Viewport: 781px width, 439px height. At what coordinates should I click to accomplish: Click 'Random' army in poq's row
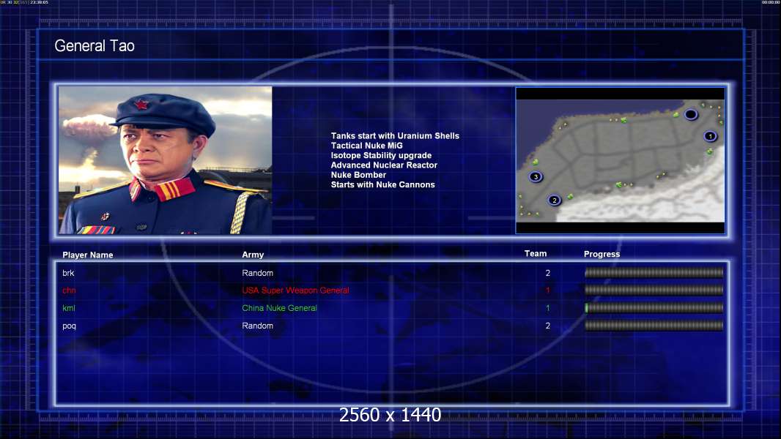point(257,326)
